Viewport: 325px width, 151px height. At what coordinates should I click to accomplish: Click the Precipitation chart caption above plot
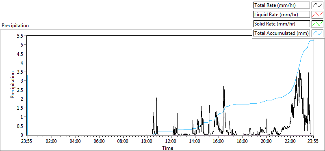coord(15,26)
